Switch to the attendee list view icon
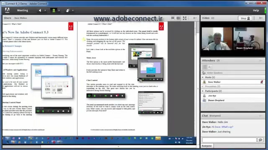This screenshot has width=268, height=150. click(x=205, y=67)
